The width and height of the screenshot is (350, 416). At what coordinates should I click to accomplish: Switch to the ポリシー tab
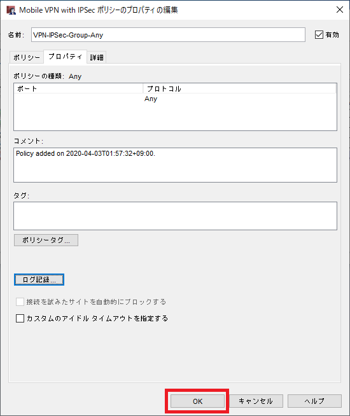click(x=27, y=57)
